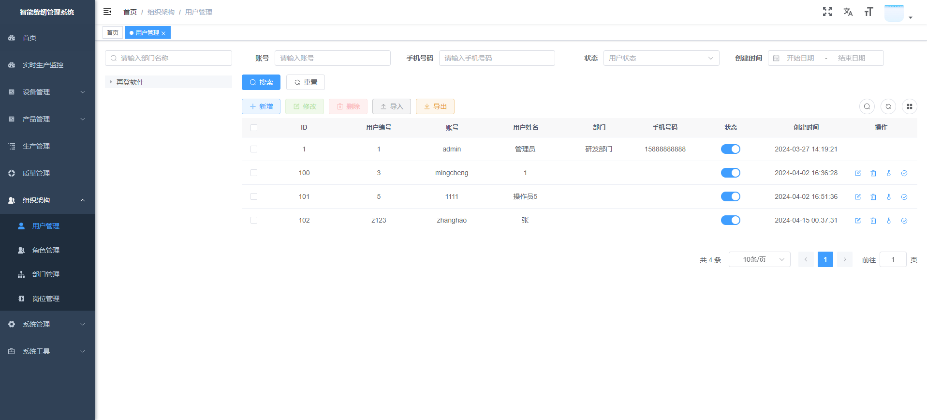Open the 用户状态 status dropdown
Image resolution: width=927 pixels, height=420 pixels.
point(661,58)
